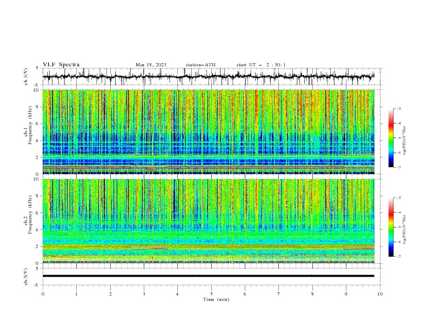This screenshot has width=428, height=330.
Task: Click the "4" tick on the time axis
Action: 177,294
